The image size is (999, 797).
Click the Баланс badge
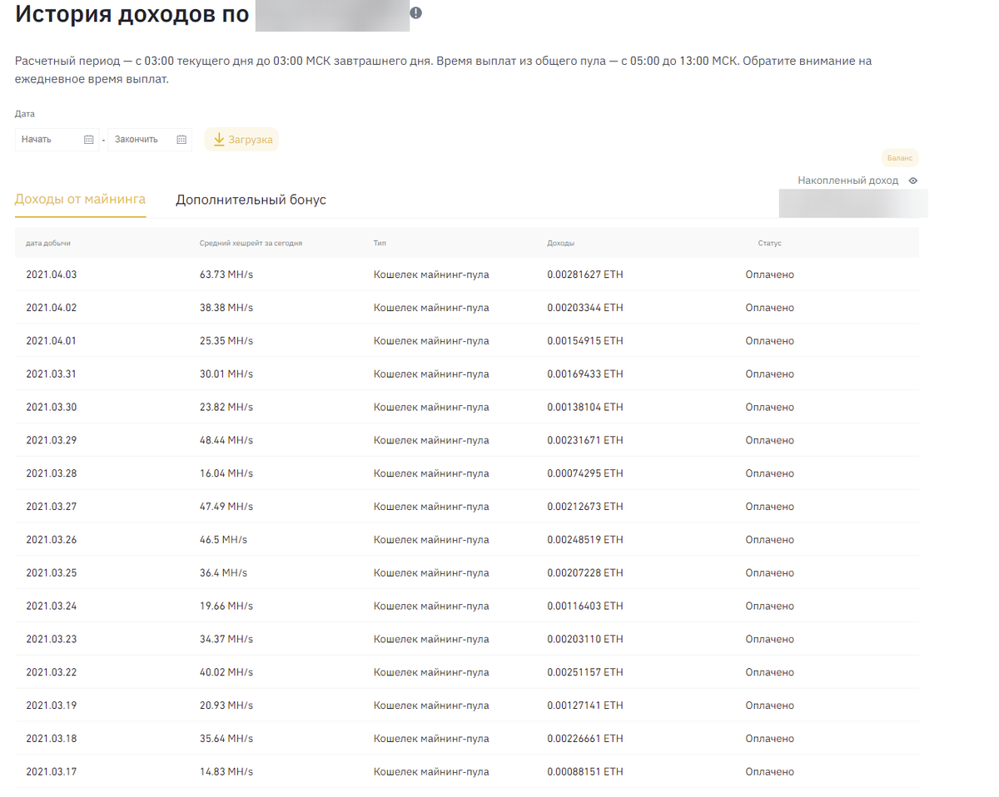coord(900,156)
